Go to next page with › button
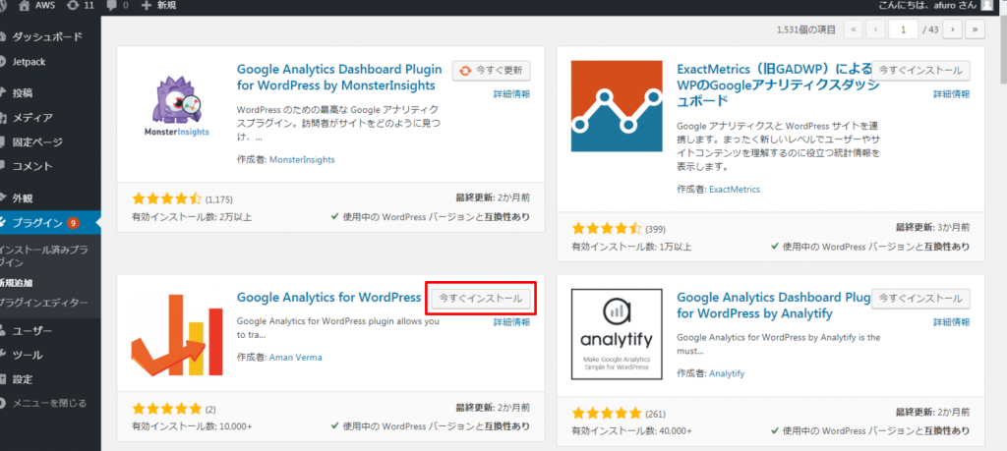The width and height of the screenshot is (1007, 451). tap(952, 29)
